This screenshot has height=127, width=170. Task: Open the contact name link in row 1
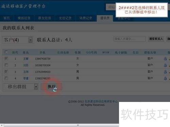[x=26, y=59]
